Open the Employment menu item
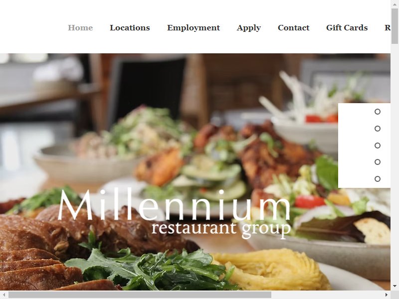The width and height of the screenshot is (399, 299). 194,27
